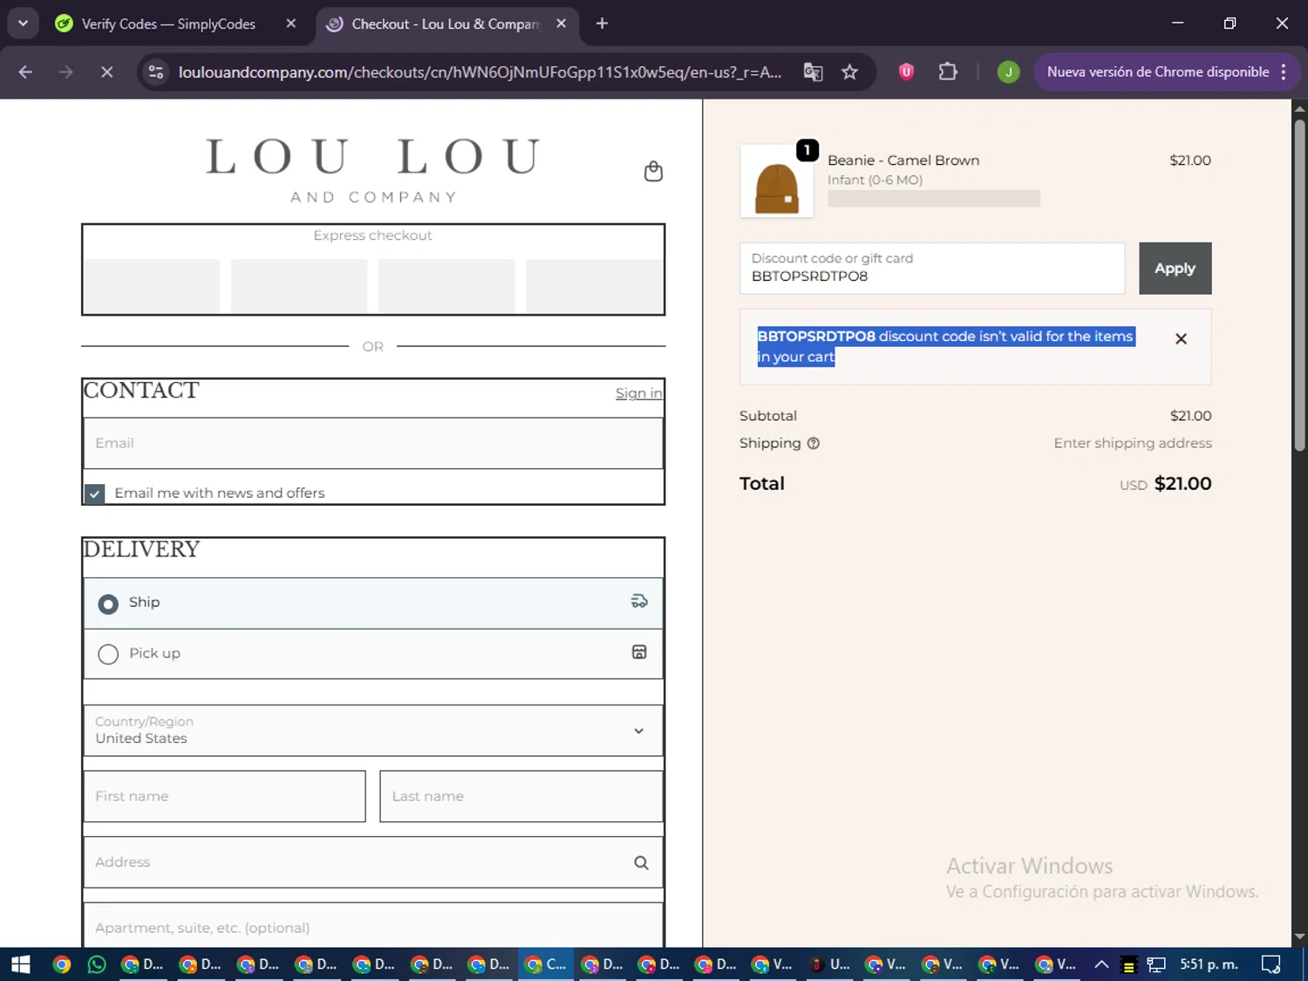This screenshot has height=981, width=1308.
Task: Click the store icon in Pick up row
Action: [639, 652]
